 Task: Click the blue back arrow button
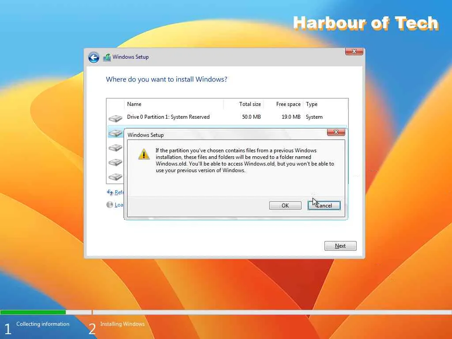click(94, 57)
